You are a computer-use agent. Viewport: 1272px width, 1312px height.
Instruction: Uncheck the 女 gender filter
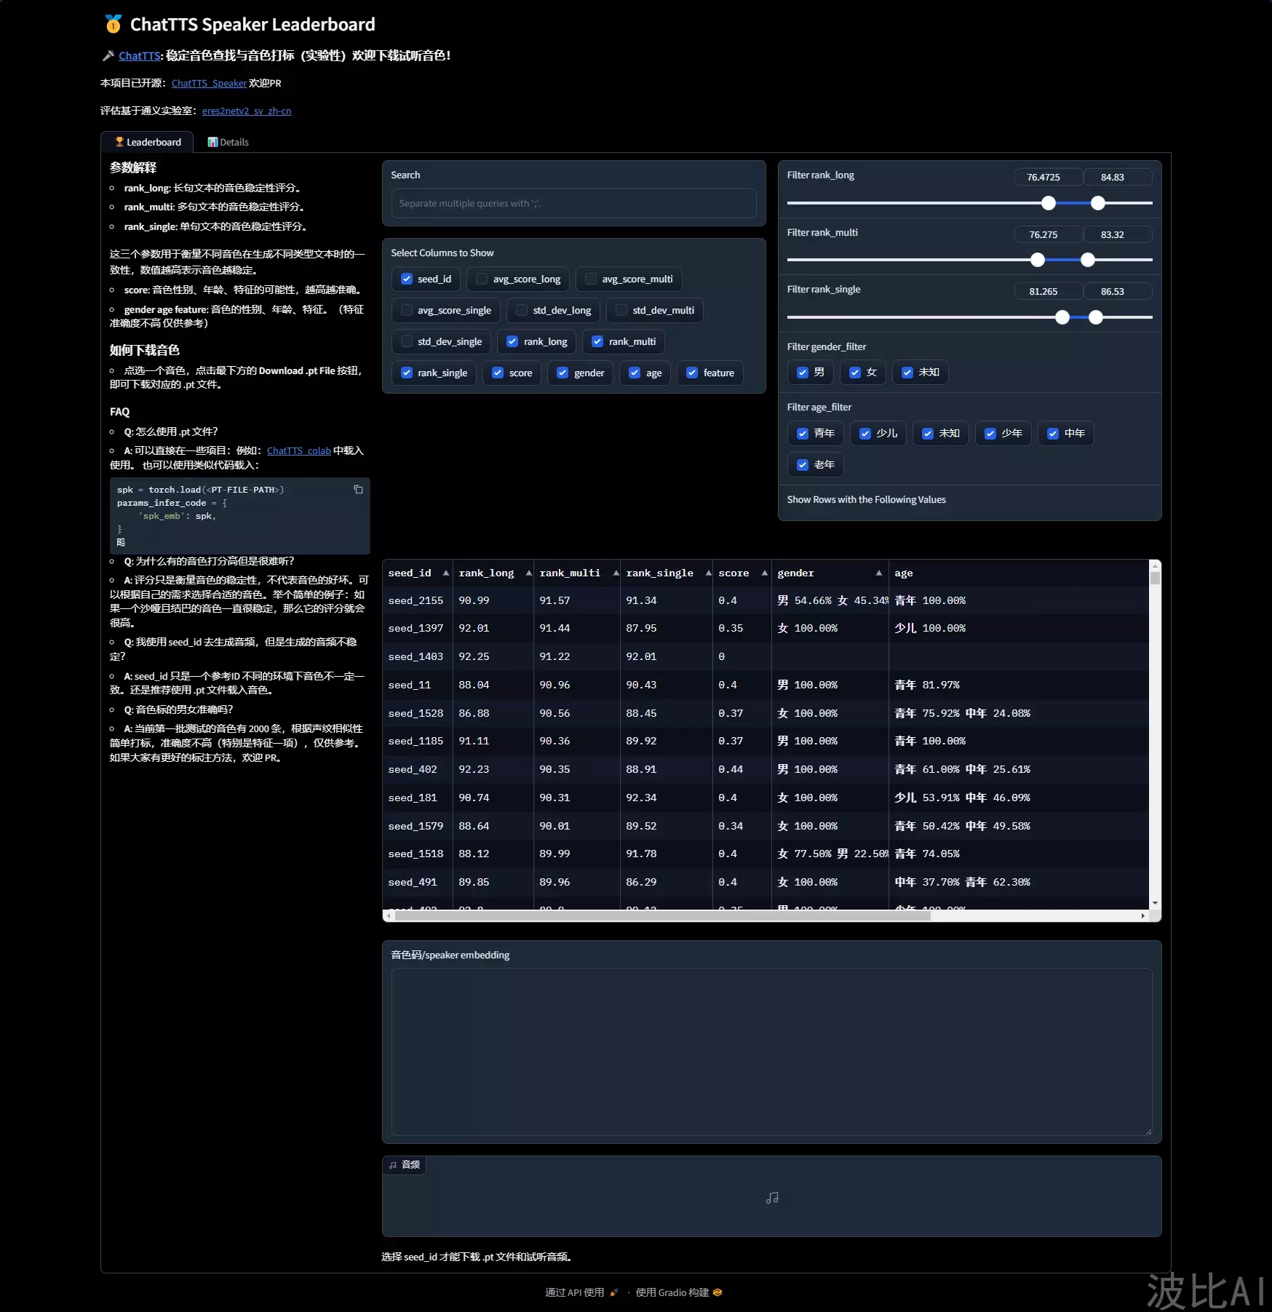click(855, 373)
